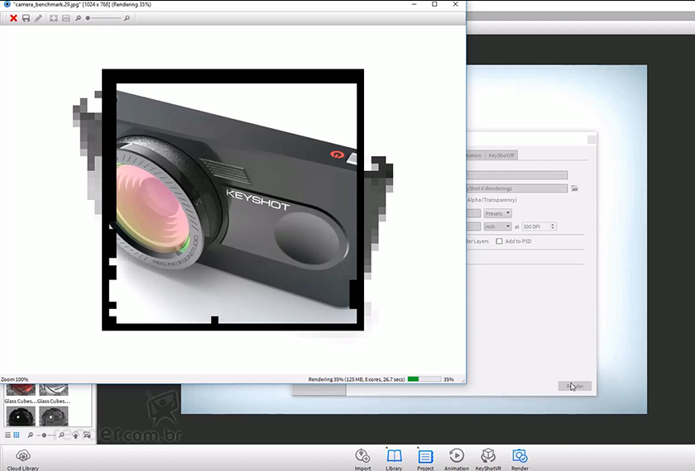
Task: Click the 300 DPI stepper arrows
Action: point(553,226)
